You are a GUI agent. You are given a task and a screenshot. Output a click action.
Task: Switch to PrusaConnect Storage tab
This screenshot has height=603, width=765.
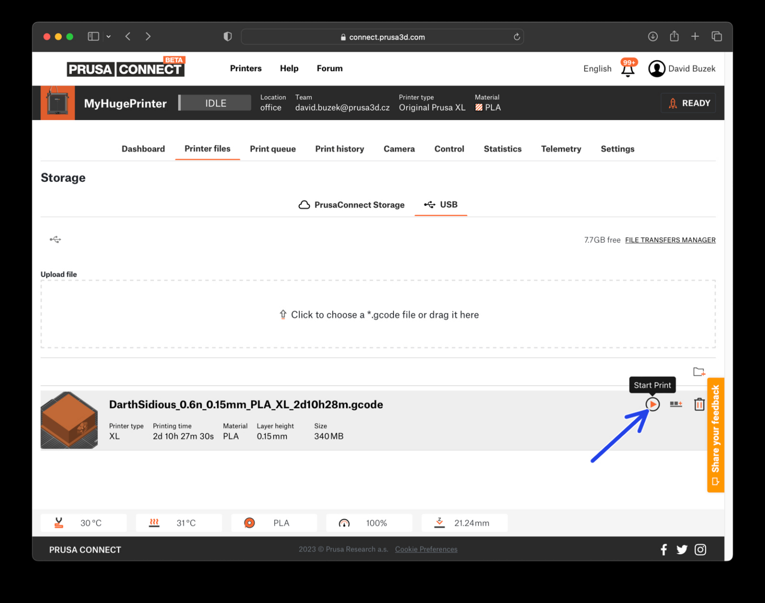[352, 205]
